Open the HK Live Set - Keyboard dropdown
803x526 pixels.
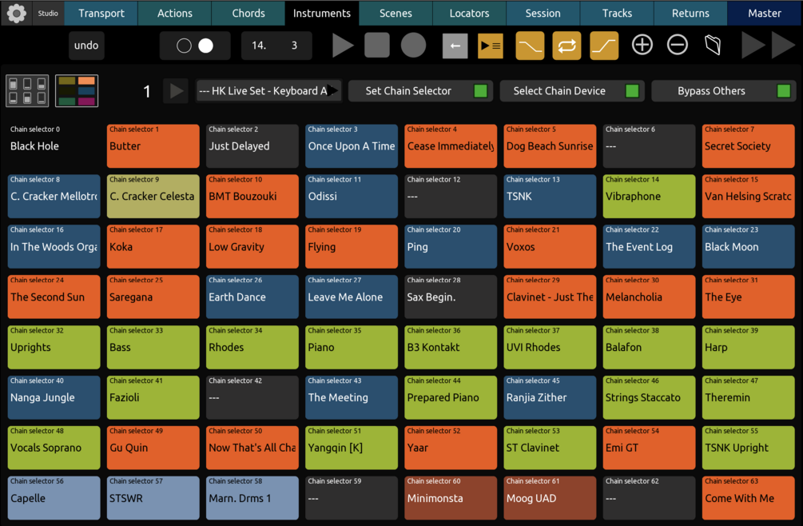pos(268,91)
